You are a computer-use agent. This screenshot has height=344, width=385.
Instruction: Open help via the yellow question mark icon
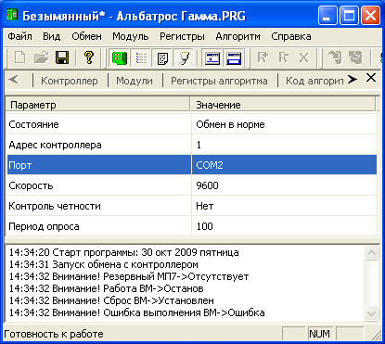89,57
